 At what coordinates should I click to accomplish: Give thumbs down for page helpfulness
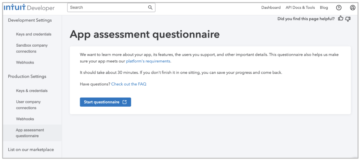[348, 19]
